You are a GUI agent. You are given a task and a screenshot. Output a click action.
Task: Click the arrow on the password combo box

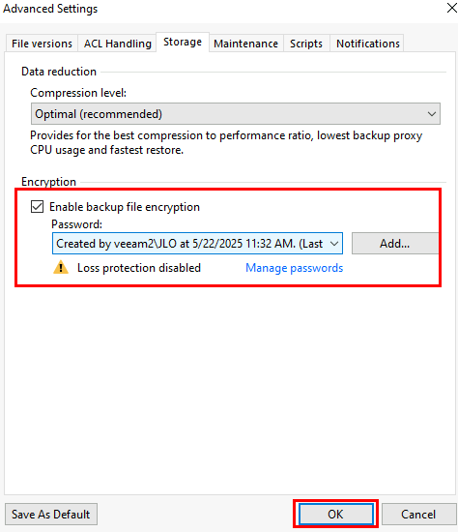point(334,244)
